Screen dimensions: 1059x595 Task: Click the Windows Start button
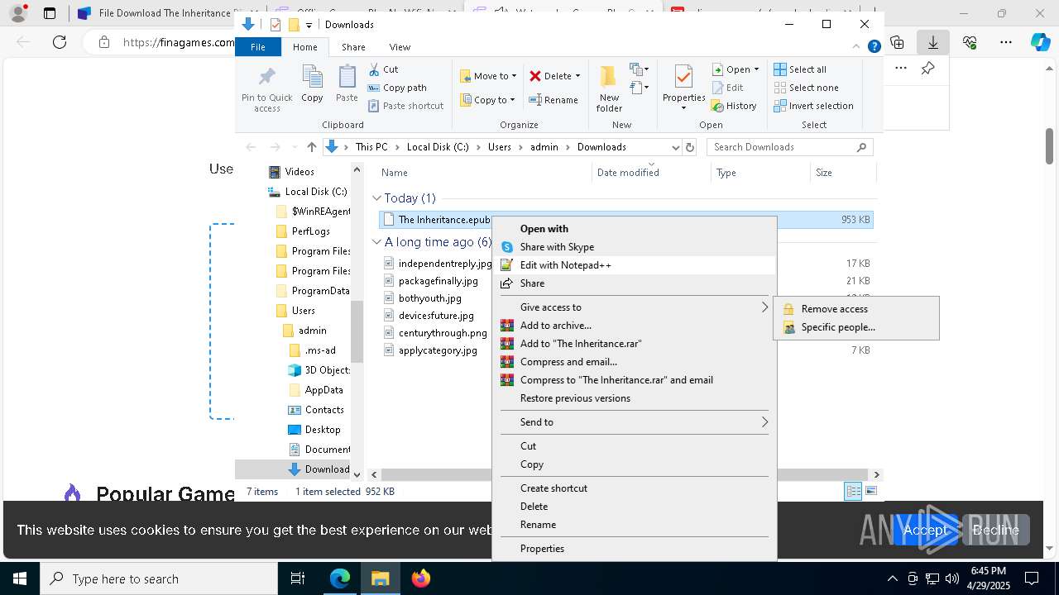click(20, 578)
